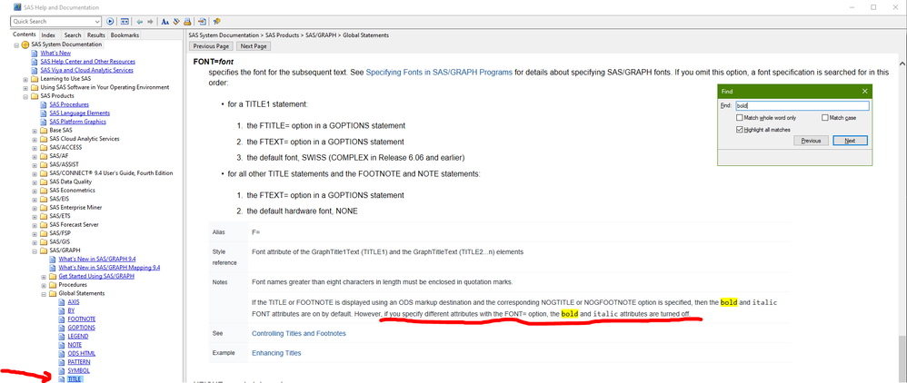Click the Find text field containing bold
The width and height of the screenshot is (907, 383).
pyautogui.click(x=802, y=105)
